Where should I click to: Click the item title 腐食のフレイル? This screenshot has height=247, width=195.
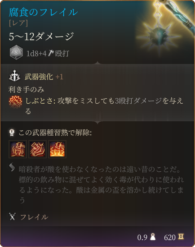(43, 12)
